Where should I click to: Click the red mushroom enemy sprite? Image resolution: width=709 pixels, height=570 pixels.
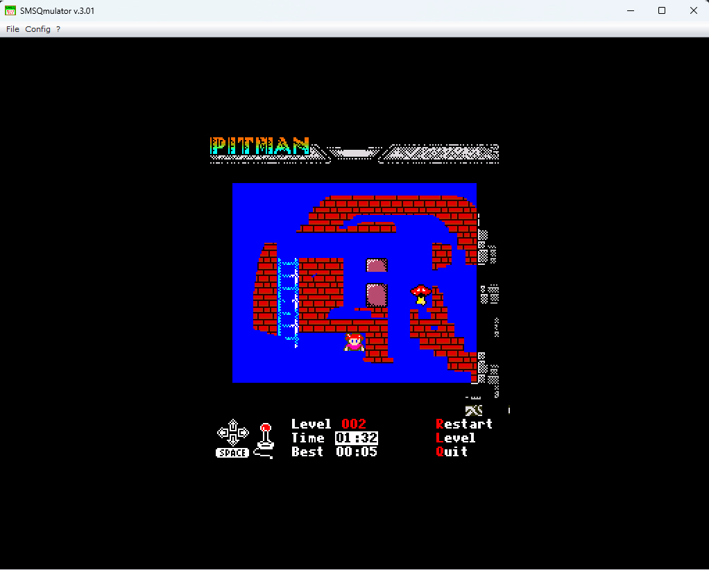tap(420, 295)
